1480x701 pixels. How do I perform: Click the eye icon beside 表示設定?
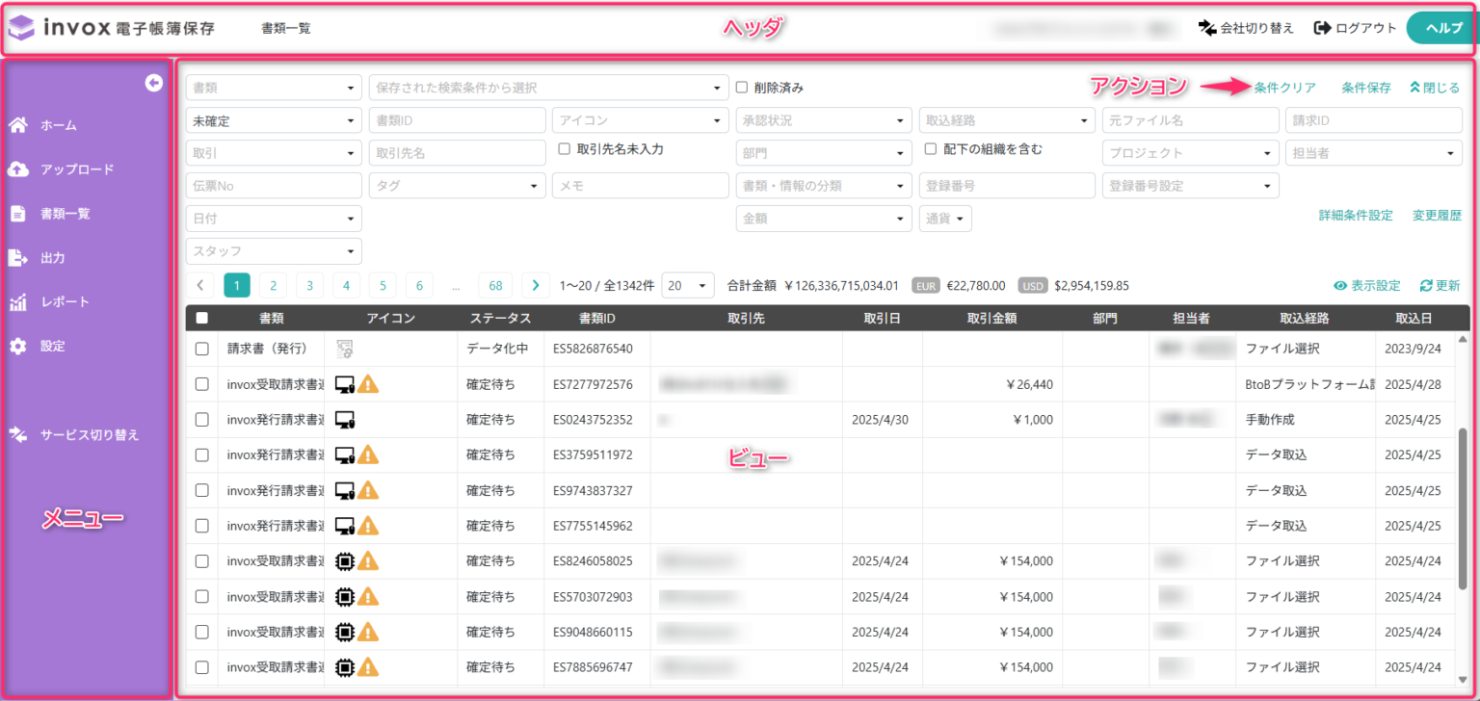[x=1340, y=285]
